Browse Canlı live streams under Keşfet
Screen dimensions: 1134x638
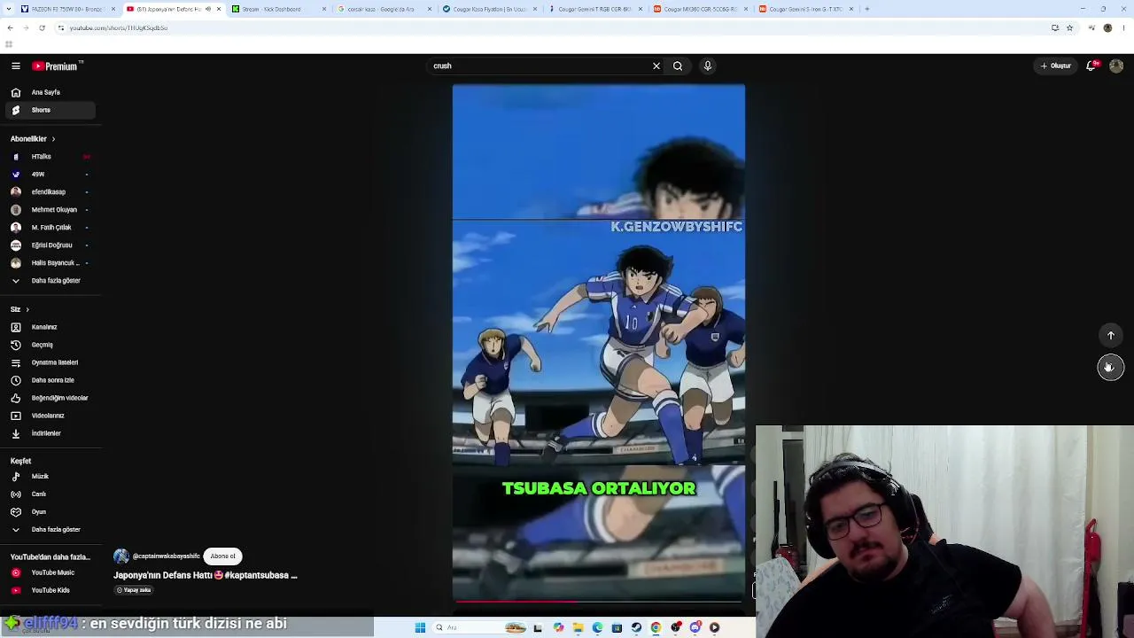50,494
